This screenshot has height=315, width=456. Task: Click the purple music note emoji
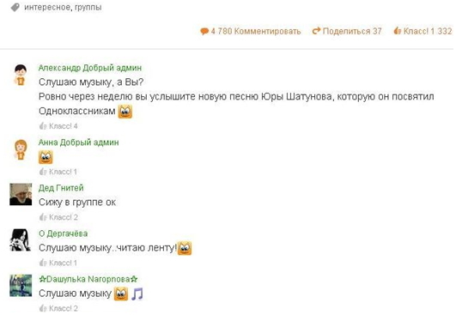point(137,294)
